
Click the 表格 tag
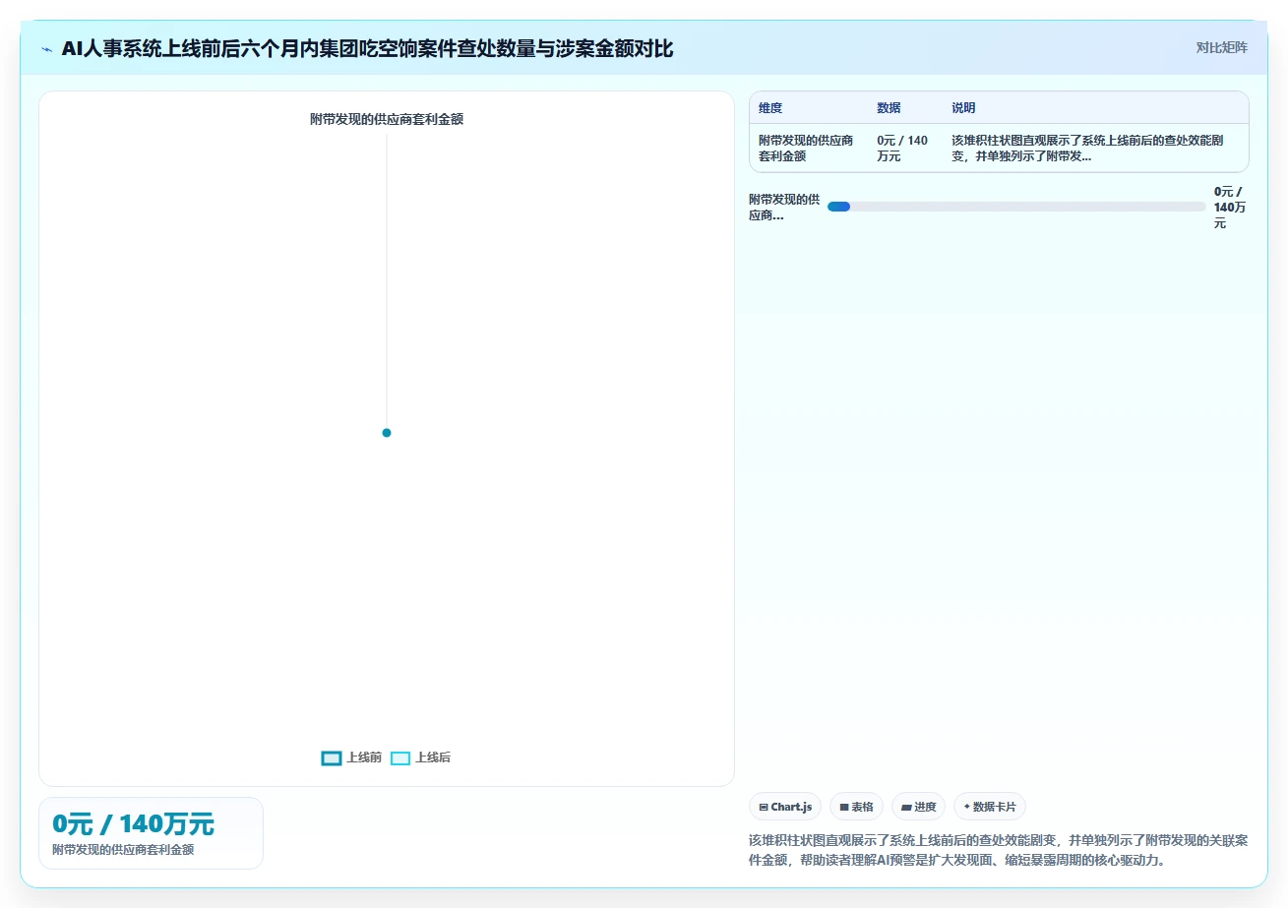pos(856,807)
